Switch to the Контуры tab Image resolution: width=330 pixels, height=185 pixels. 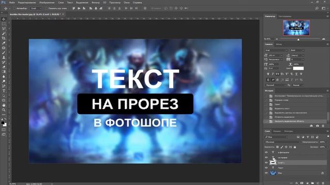[x=288, y=131]
